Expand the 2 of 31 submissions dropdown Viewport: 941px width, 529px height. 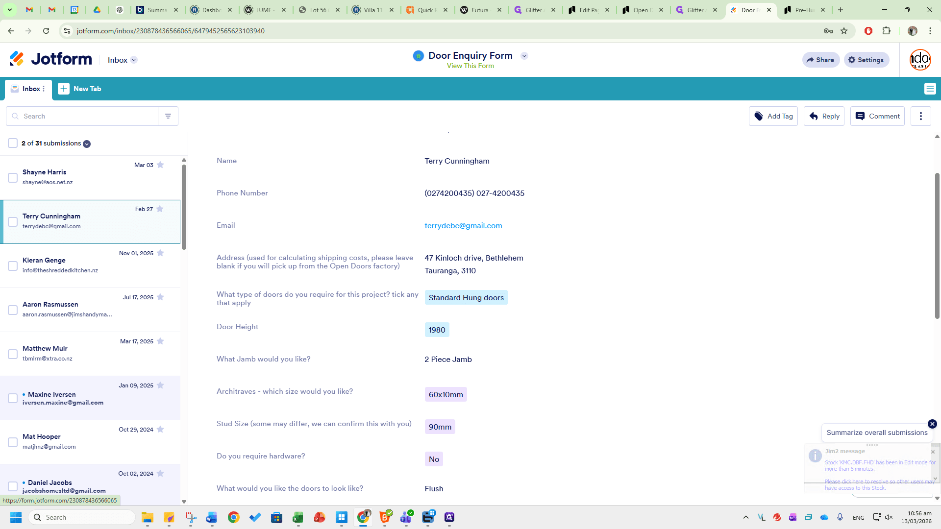[x=87, y=144]
